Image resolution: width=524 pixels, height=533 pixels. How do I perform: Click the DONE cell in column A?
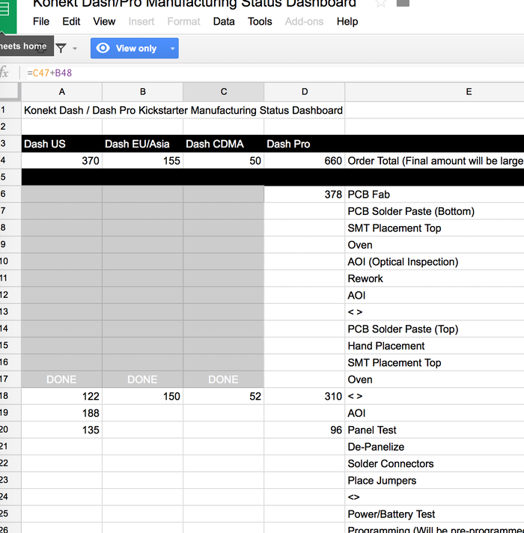62,380
